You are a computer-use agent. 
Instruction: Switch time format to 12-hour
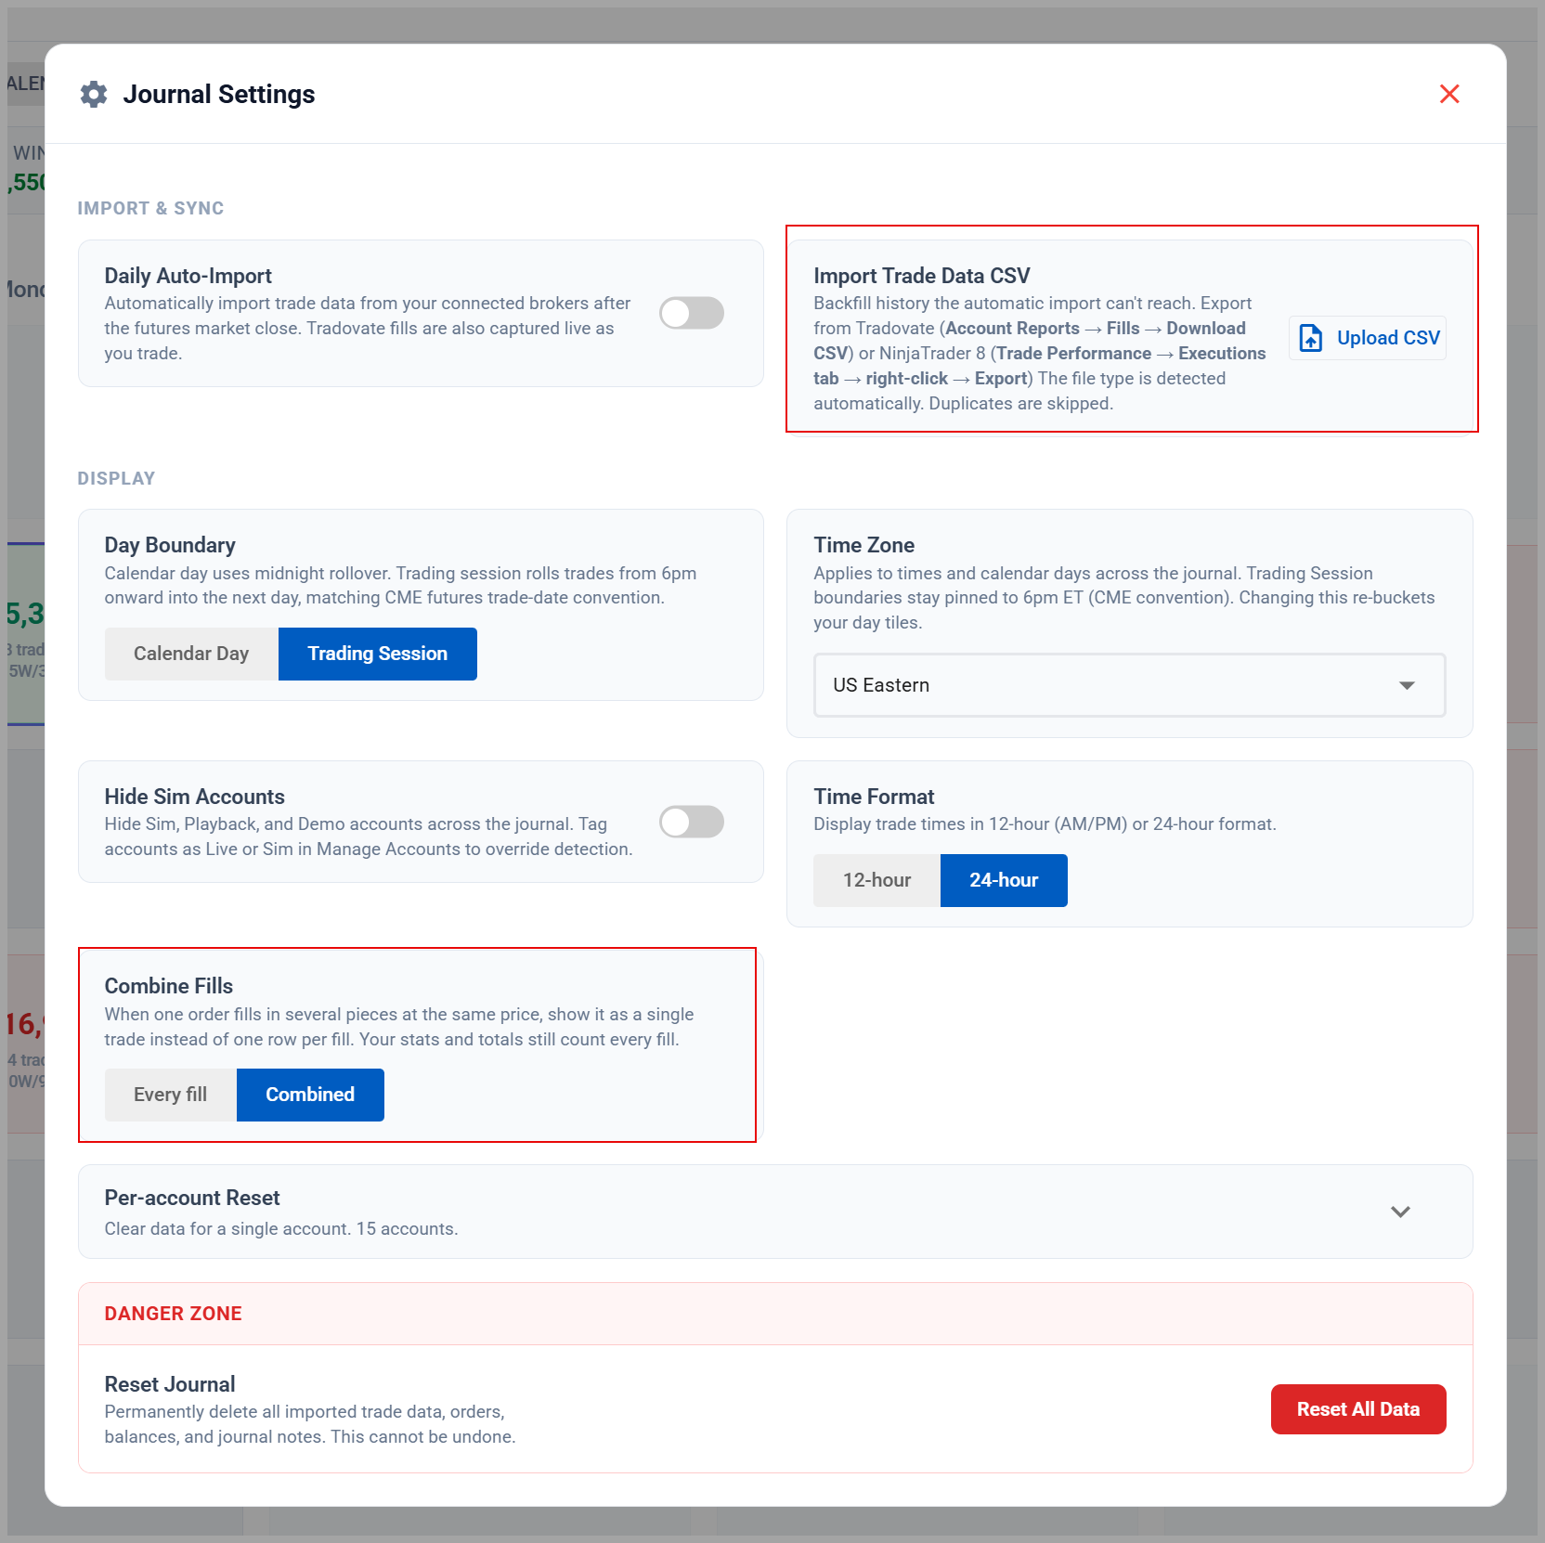pyautogui.click(x=876, y=880)
